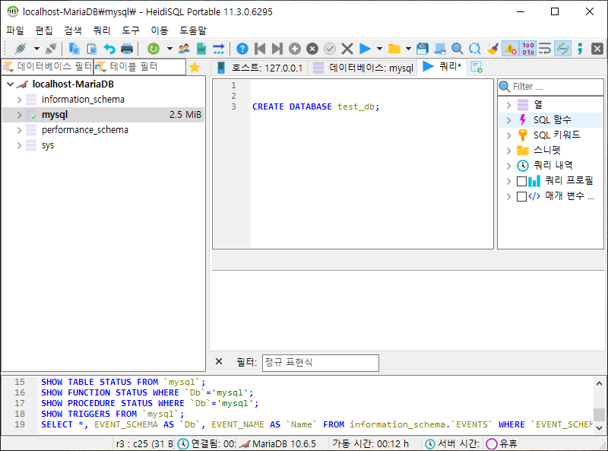Click the blue help question mark icon
Image resolution: width=608 pixels, height=451 pixels.
click(x=242, y=49)
